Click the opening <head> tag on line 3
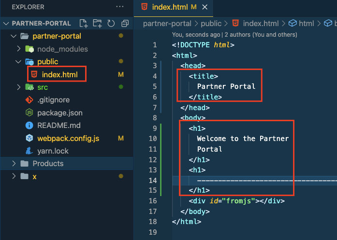Viewport: 337px width, 240px height. [x=193, y=66]
